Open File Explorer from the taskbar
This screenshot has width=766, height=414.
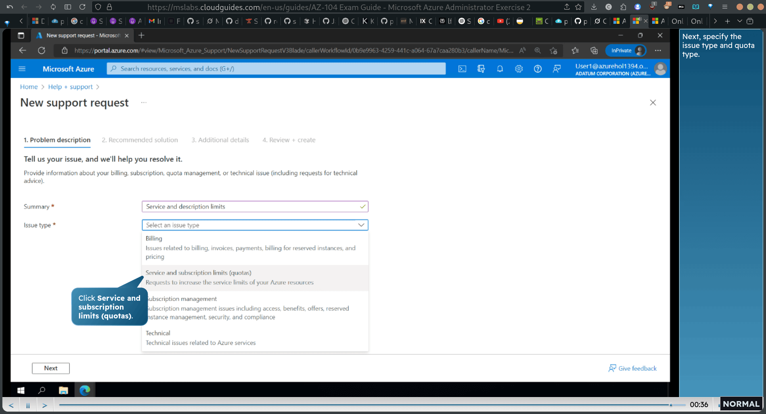point(63,390)
